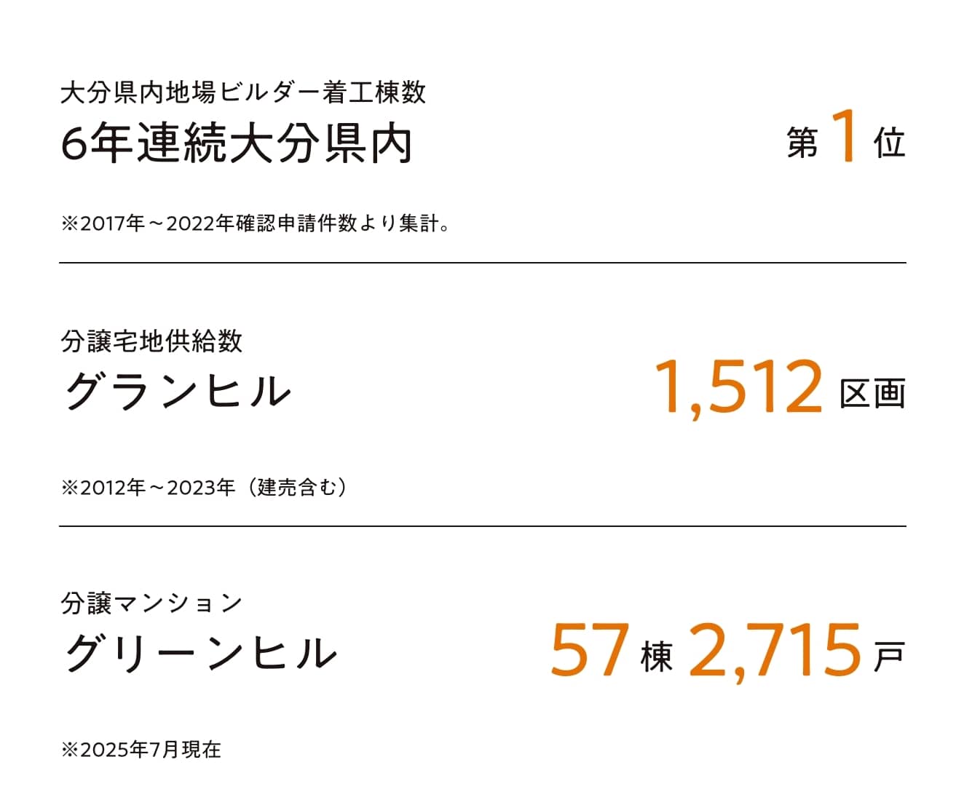Image resolution: width=964 pixels, height=789 pixels.
Task: Click the orange 2,715 figure
Action: (x=775, y=650)
